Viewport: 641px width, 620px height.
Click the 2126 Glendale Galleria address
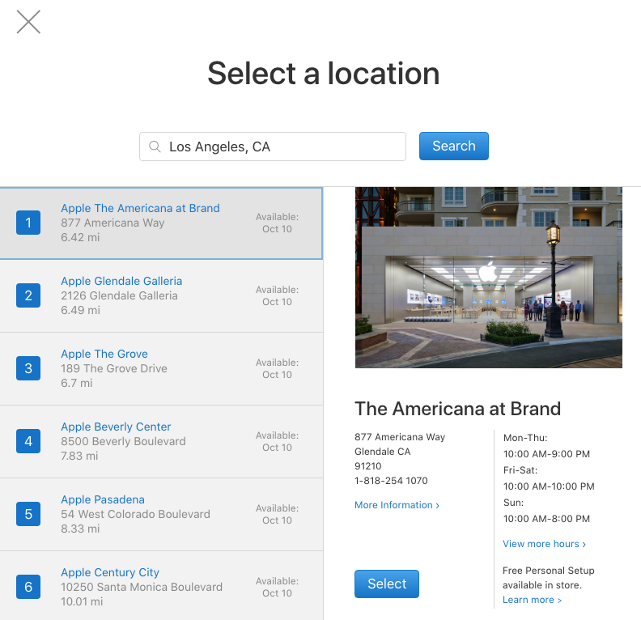coord(119,295)
